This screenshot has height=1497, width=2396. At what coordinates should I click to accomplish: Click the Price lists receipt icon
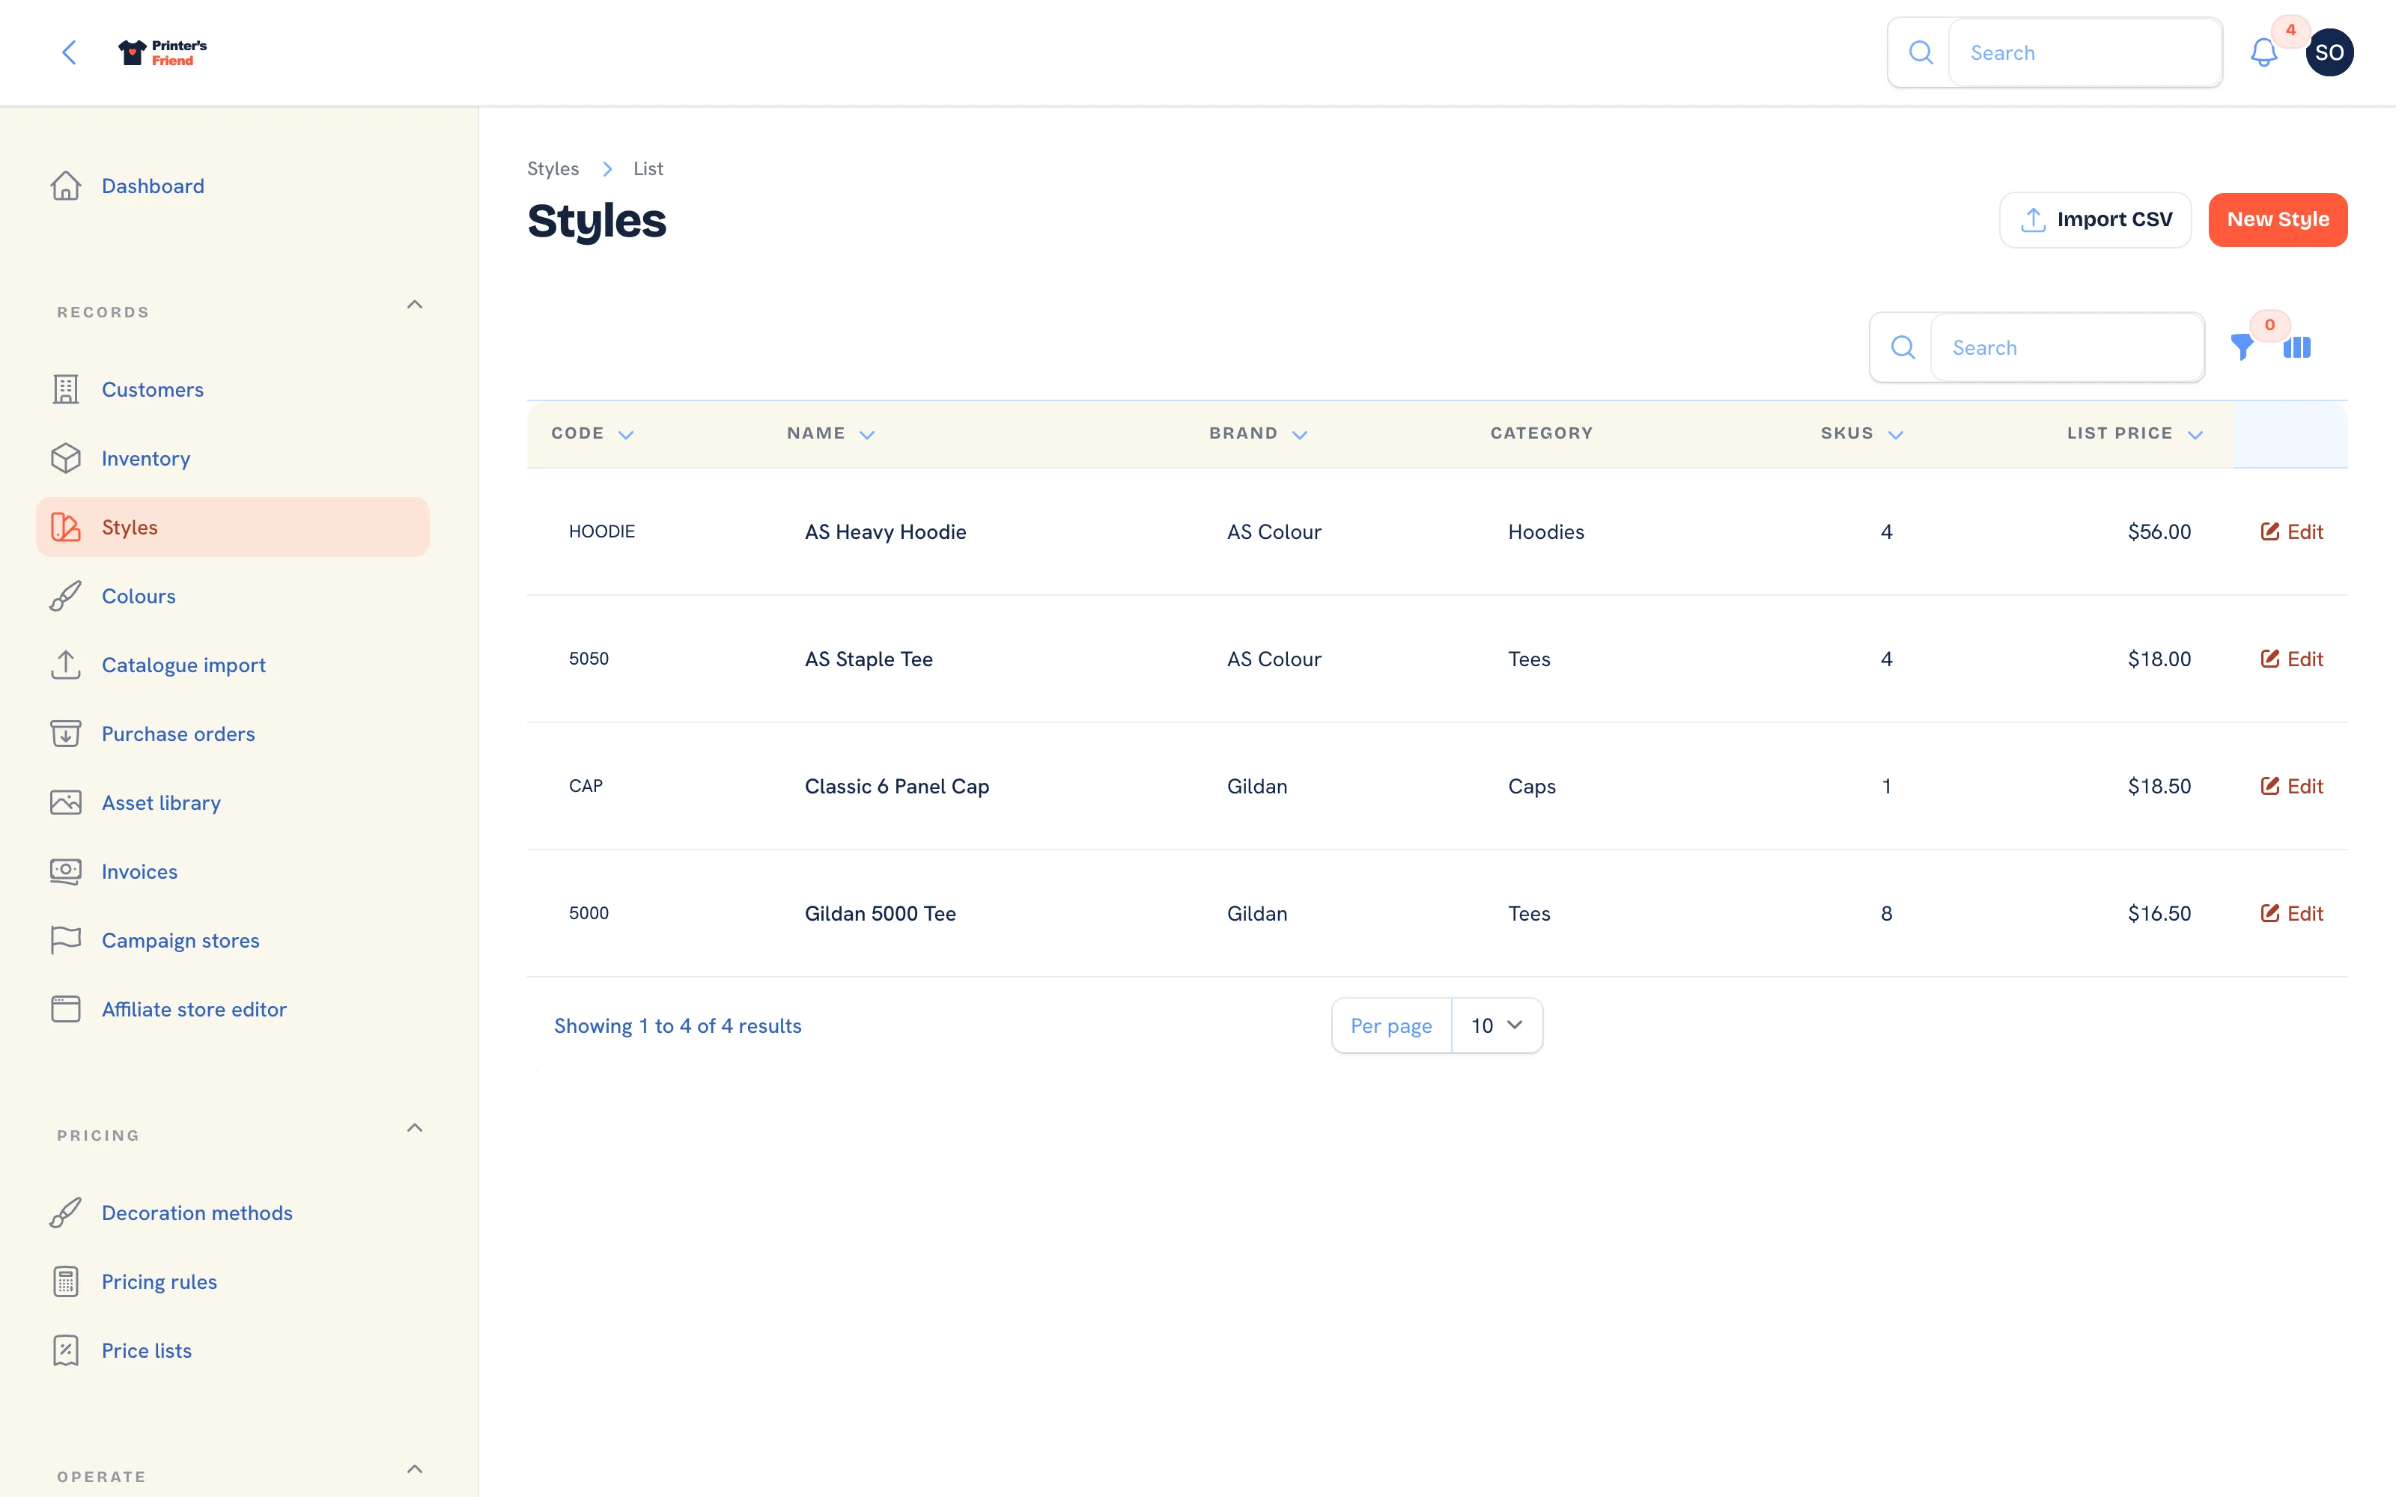pos(65,1350)
